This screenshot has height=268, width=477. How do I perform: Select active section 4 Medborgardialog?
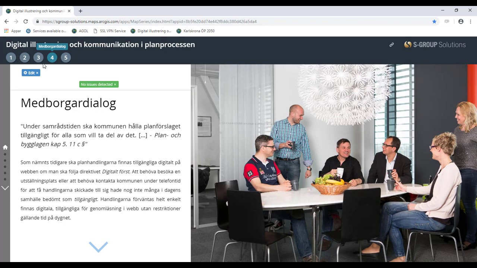[x=52, y=58]
